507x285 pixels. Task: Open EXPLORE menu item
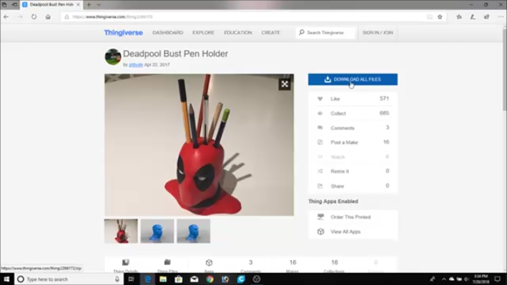point(203,33)
